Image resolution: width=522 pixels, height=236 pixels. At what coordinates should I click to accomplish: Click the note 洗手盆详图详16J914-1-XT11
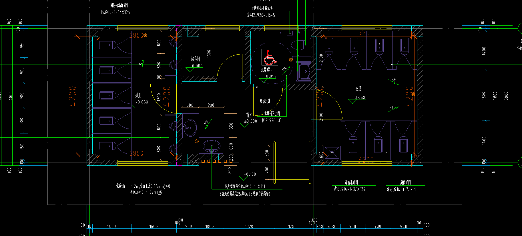[245, 186]
